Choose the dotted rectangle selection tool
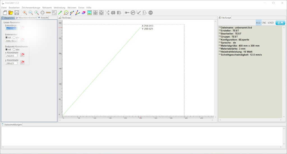Viewport: 287px width, 154px height. tap(54, 13)
